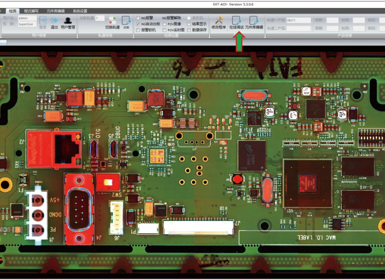Click the 登录 login icon
Image resolution: width=385 pixels, height=279 pixels.
click(x=43, y=20)
